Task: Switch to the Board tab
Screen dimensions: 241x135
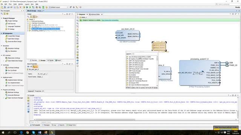Action: [58, 60]
